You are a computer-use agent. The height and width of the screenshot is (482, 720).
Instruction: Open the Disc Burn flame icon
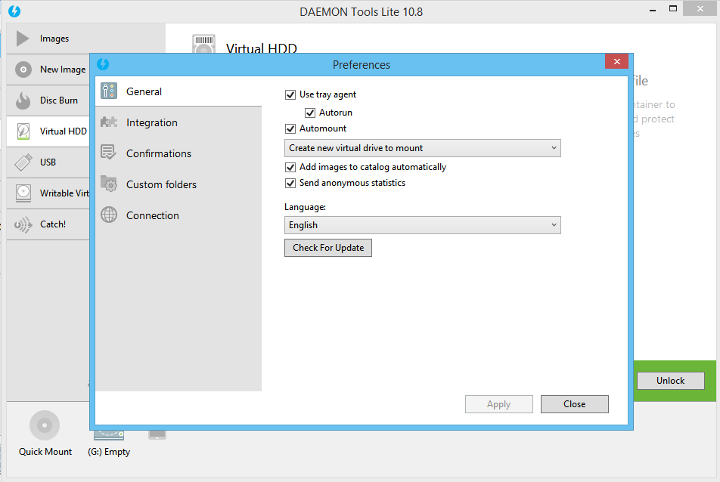click(23, 100)
